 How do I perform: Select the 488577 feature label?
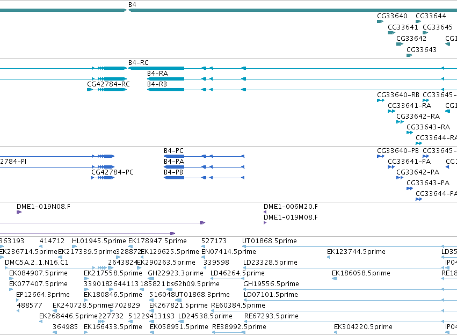click(30, 306)
